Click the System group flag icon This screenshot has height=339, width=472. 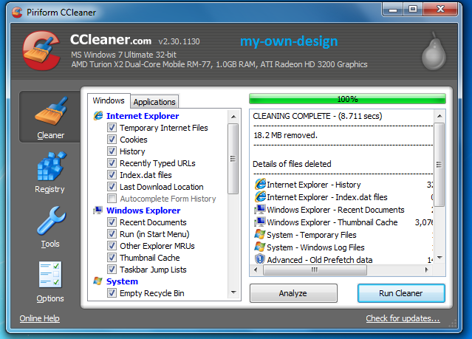[98, 281]
